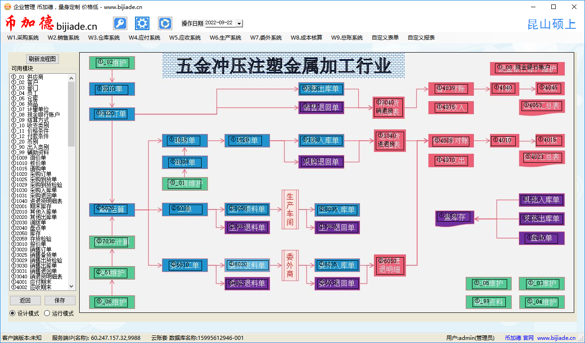Image resolution: width=585 pixels, height=343 pixels.
Task: Click the 刷新流程图 button
Action: 42,59
